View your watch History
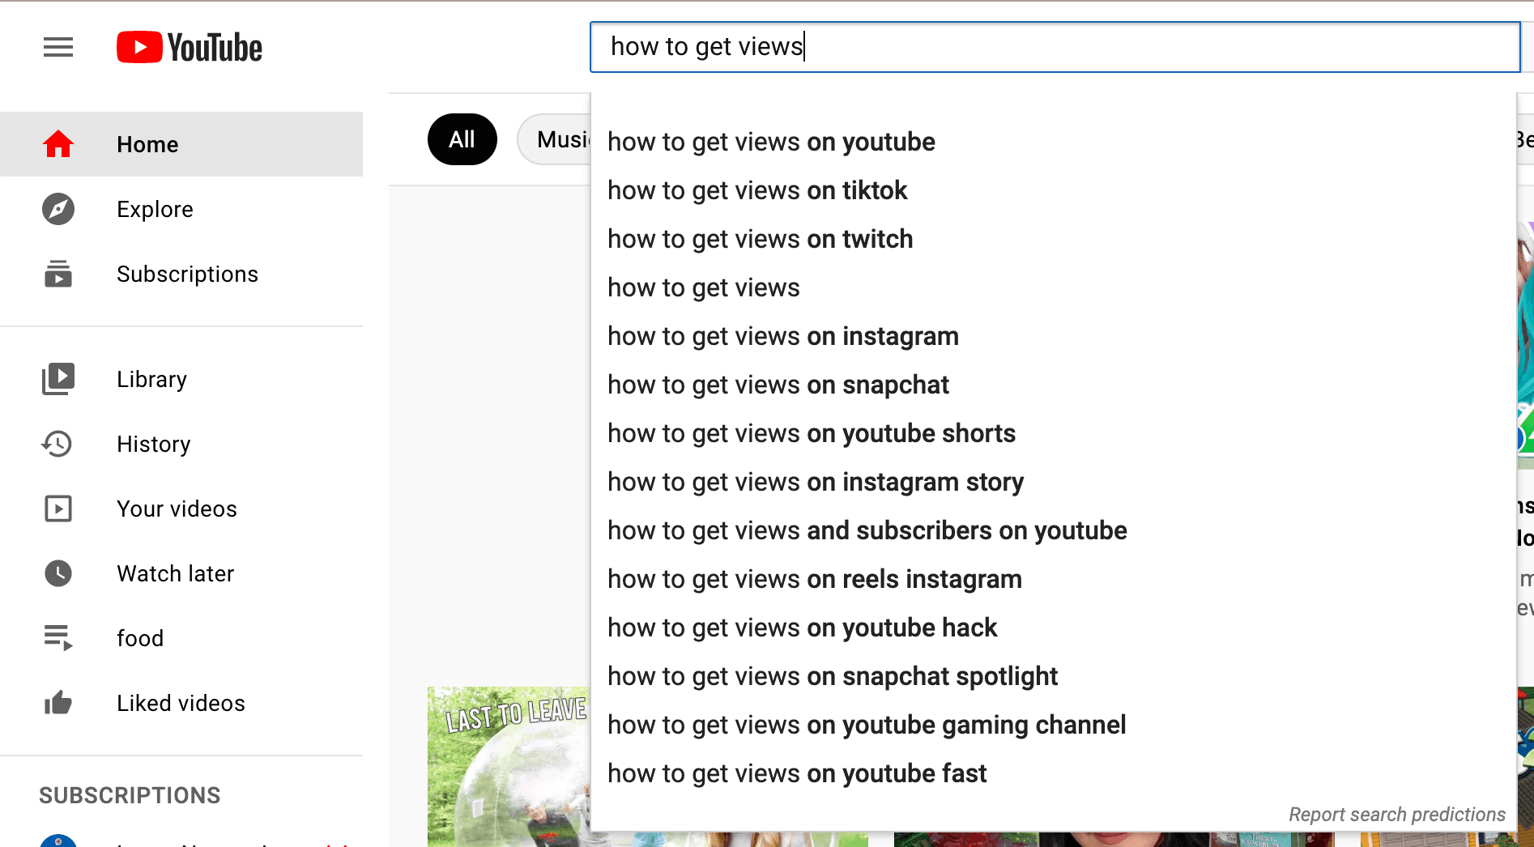The height and width of the screenshot is (847, 1534). [x=153, y=443]
